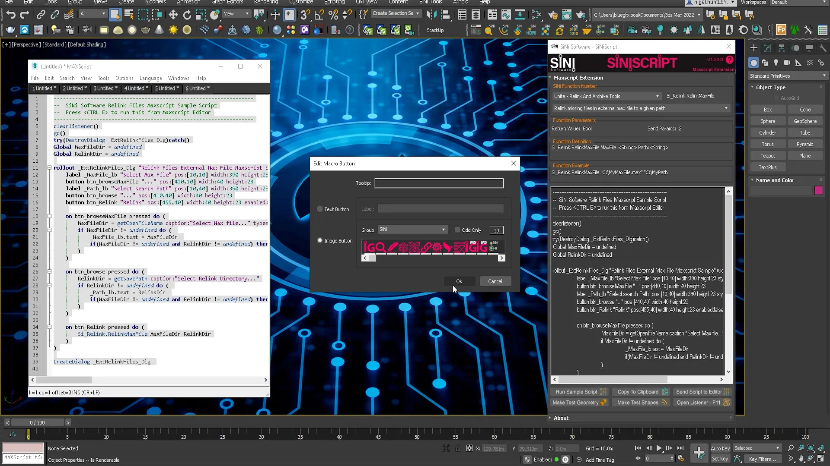Click the SiNiScript help question mark icon
The width and height of the screenshot is (830, 466).
[x=730, y=60]
